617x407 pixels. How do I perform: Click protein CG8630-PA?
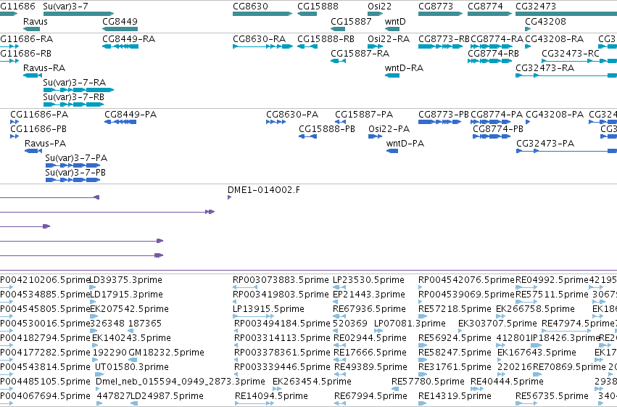(276, 122)
